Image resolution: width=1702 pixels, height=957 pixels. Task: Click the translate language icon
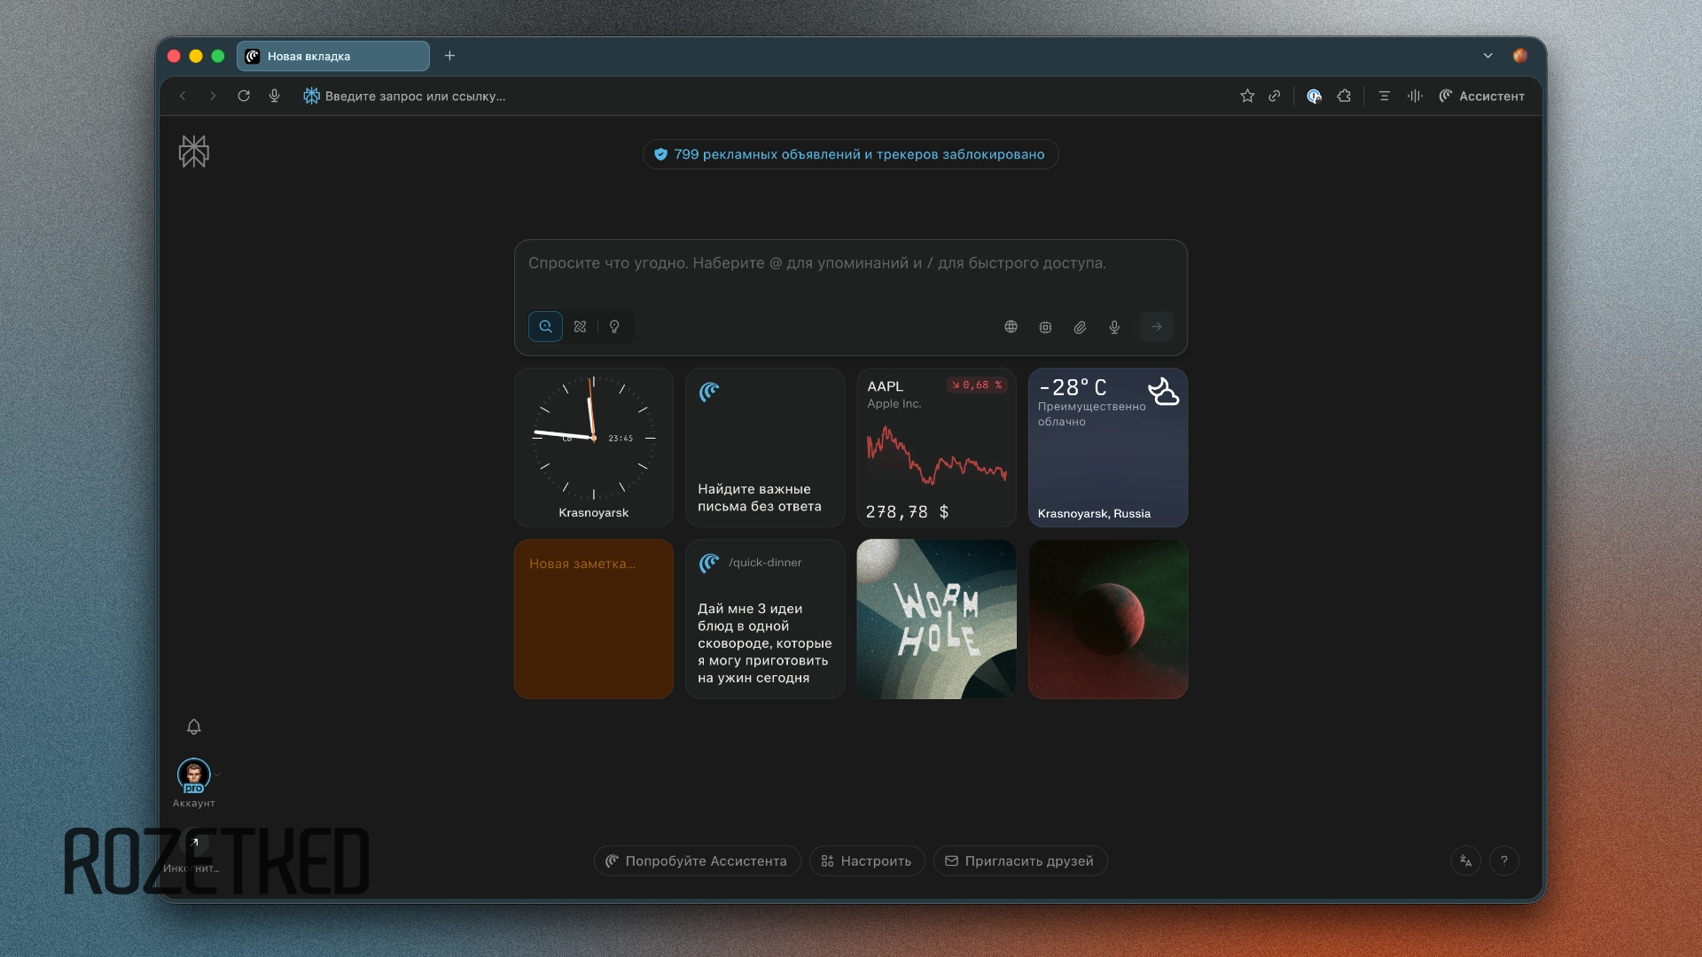pyautogui.click(x=1465, y=860)
